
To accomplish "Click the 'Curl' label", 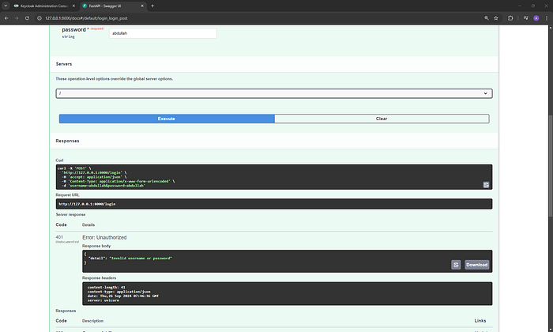I will coord(59,160).
